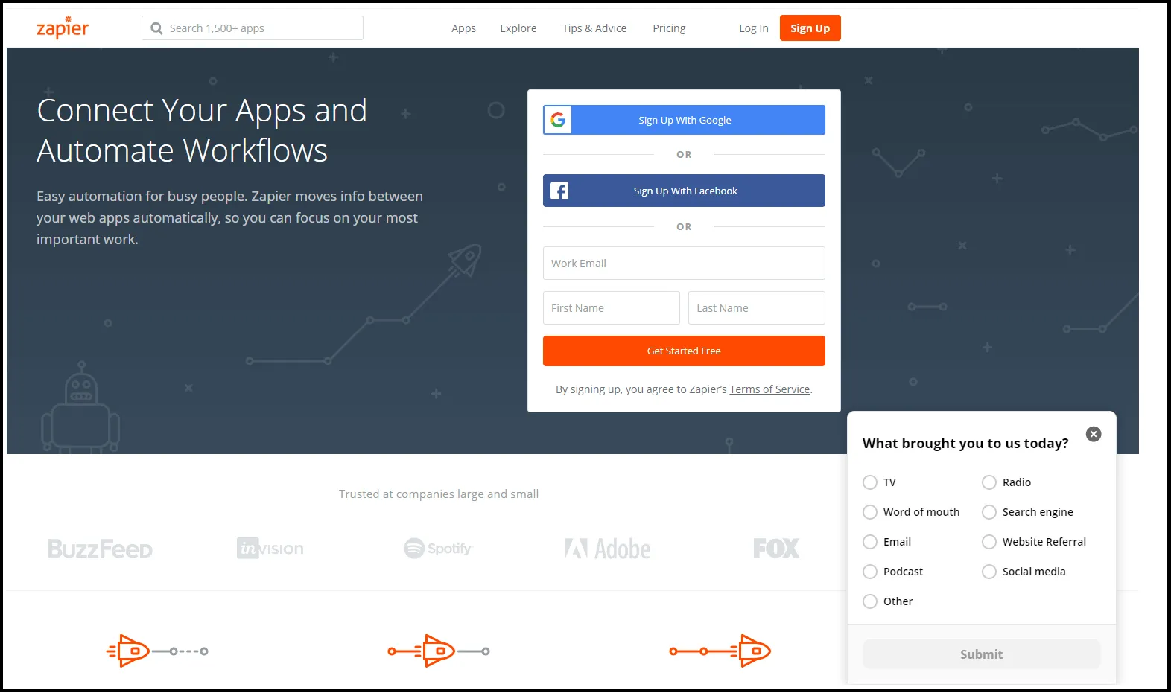Click the 'Connect Your Apps and Automate Workflows' heading
Screen dimensions: 1171x693
[202, 130]
